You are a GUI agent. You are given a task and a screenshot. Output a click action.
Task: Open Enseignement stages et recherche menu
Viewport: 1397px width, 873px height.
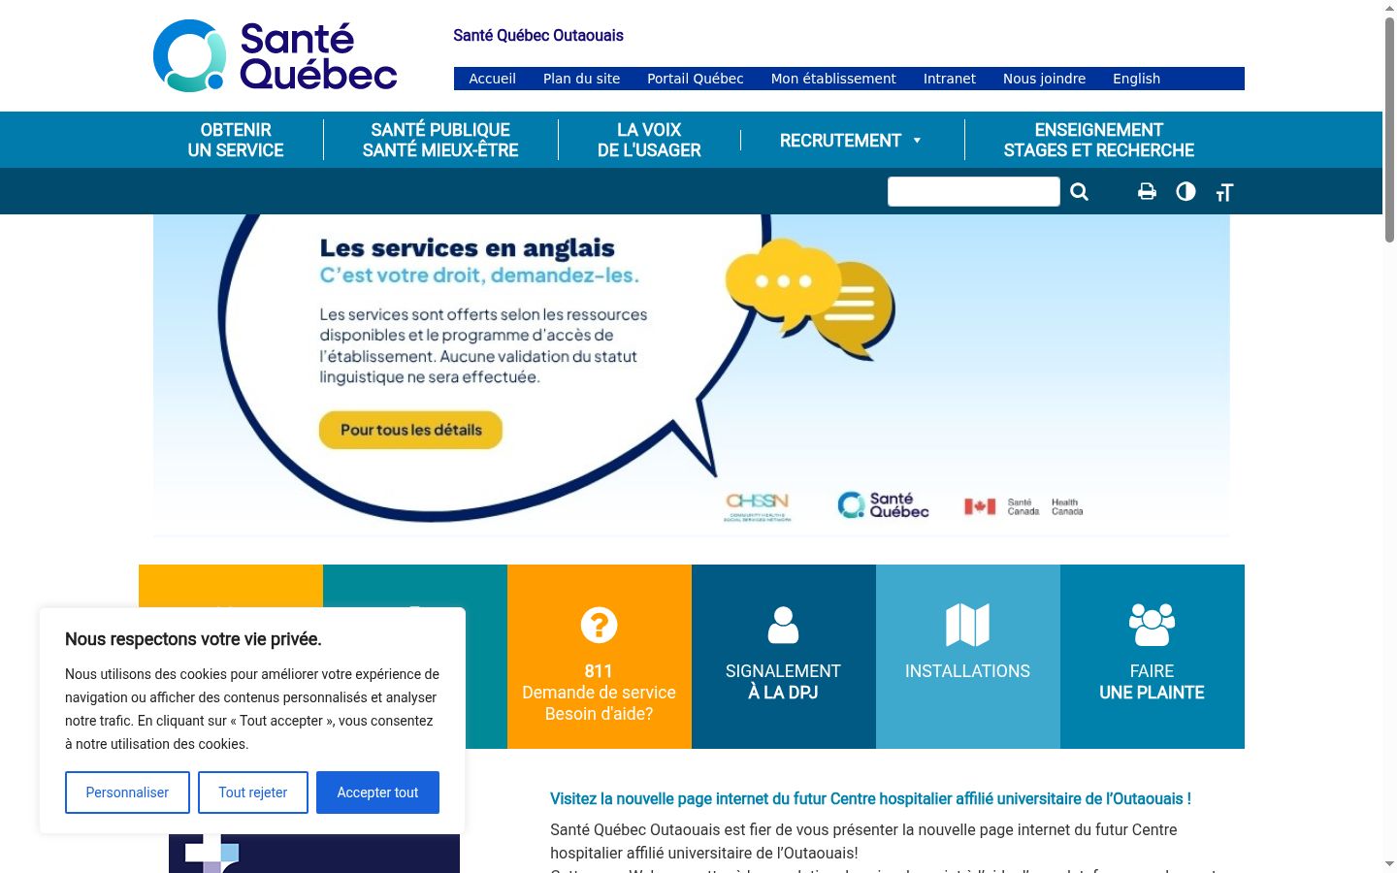(1099, 140)
